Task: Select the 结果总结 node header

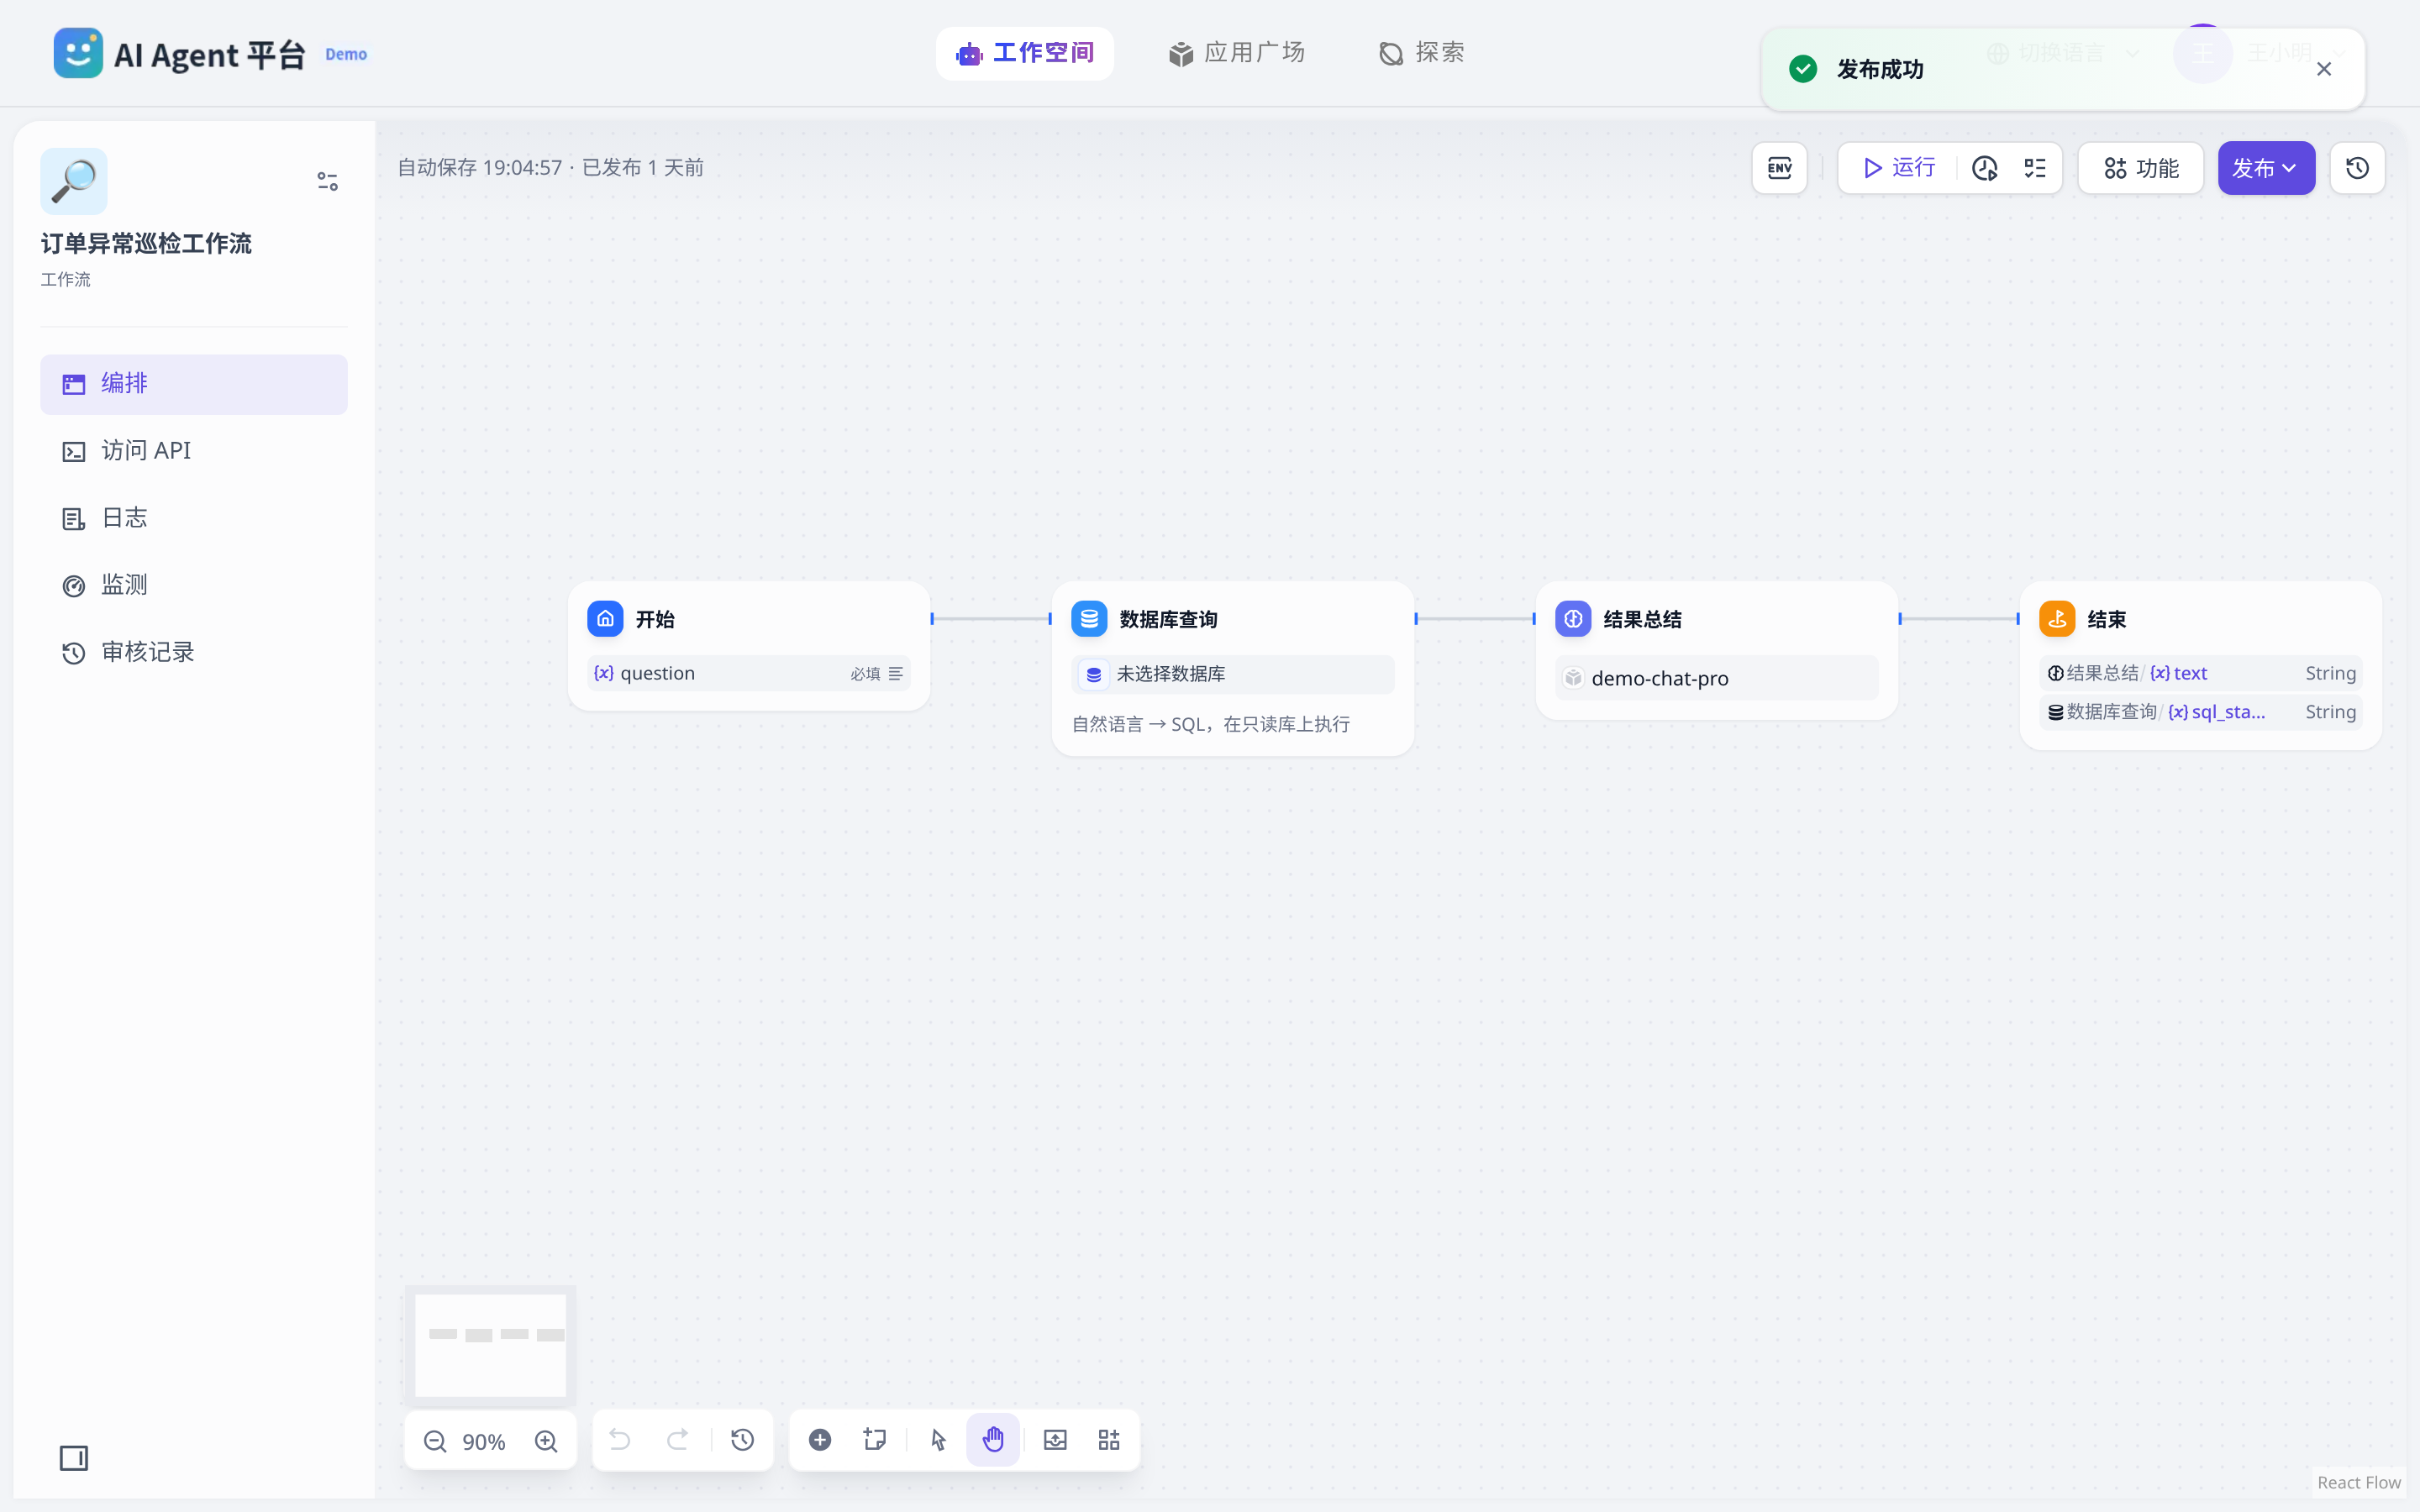Action: pyautogui.click(x=1717, y=619)
